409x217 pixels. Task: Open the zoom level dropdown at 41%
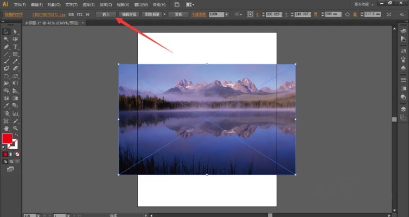coord(39,216)
